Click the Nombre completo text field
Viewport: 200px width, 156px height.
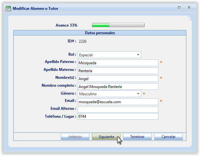(118, 87)
